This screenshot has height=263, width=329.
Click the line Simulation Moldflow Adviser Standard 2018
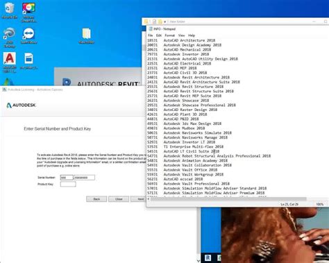(x=207, y=188)
